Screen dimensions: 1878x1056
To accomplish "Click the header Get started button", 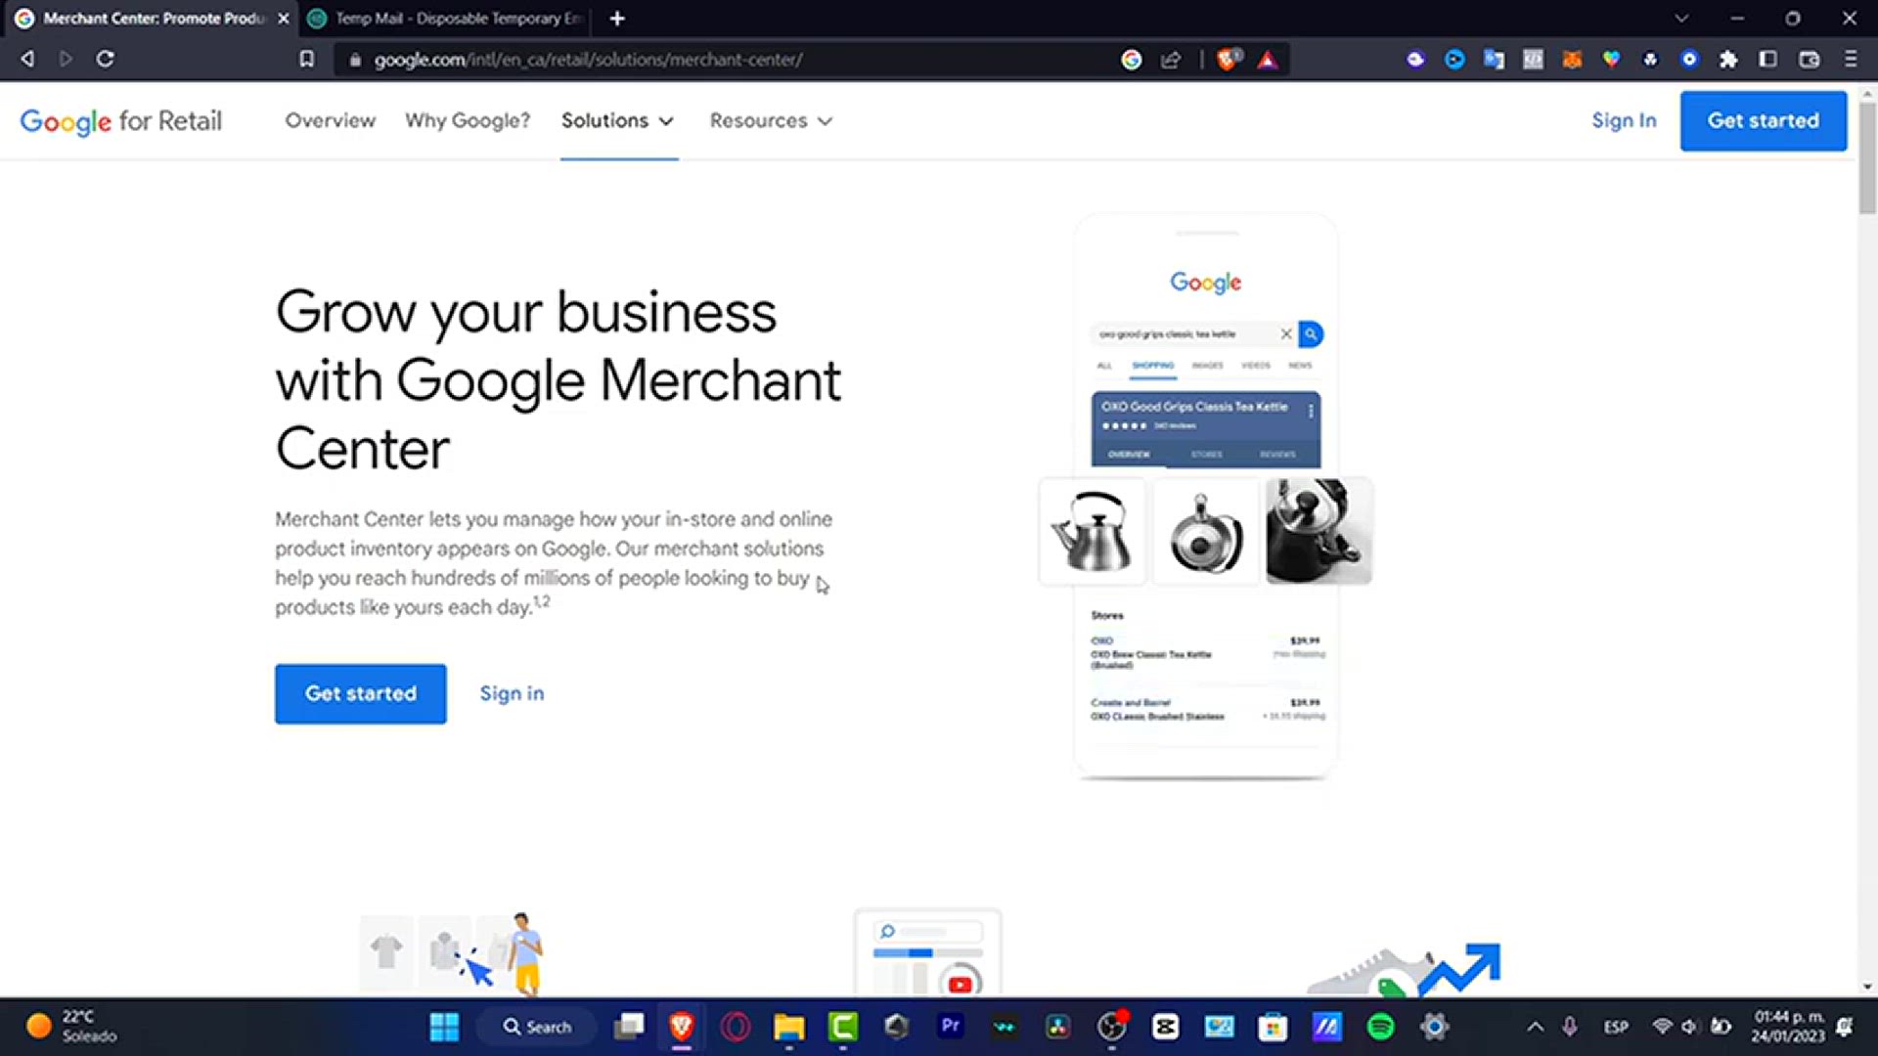I will coord(1764,120).
